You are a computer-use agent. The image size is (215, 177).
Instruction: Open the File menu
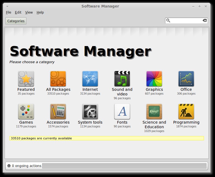tap(8, 12)
